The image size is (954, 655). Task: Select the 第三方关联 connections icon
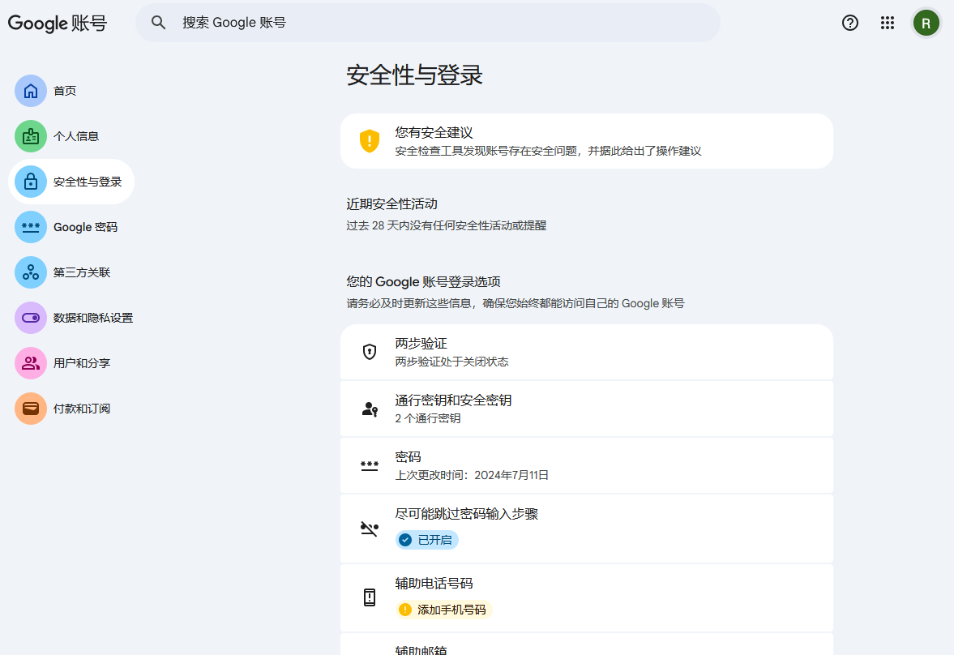point(30,272)
